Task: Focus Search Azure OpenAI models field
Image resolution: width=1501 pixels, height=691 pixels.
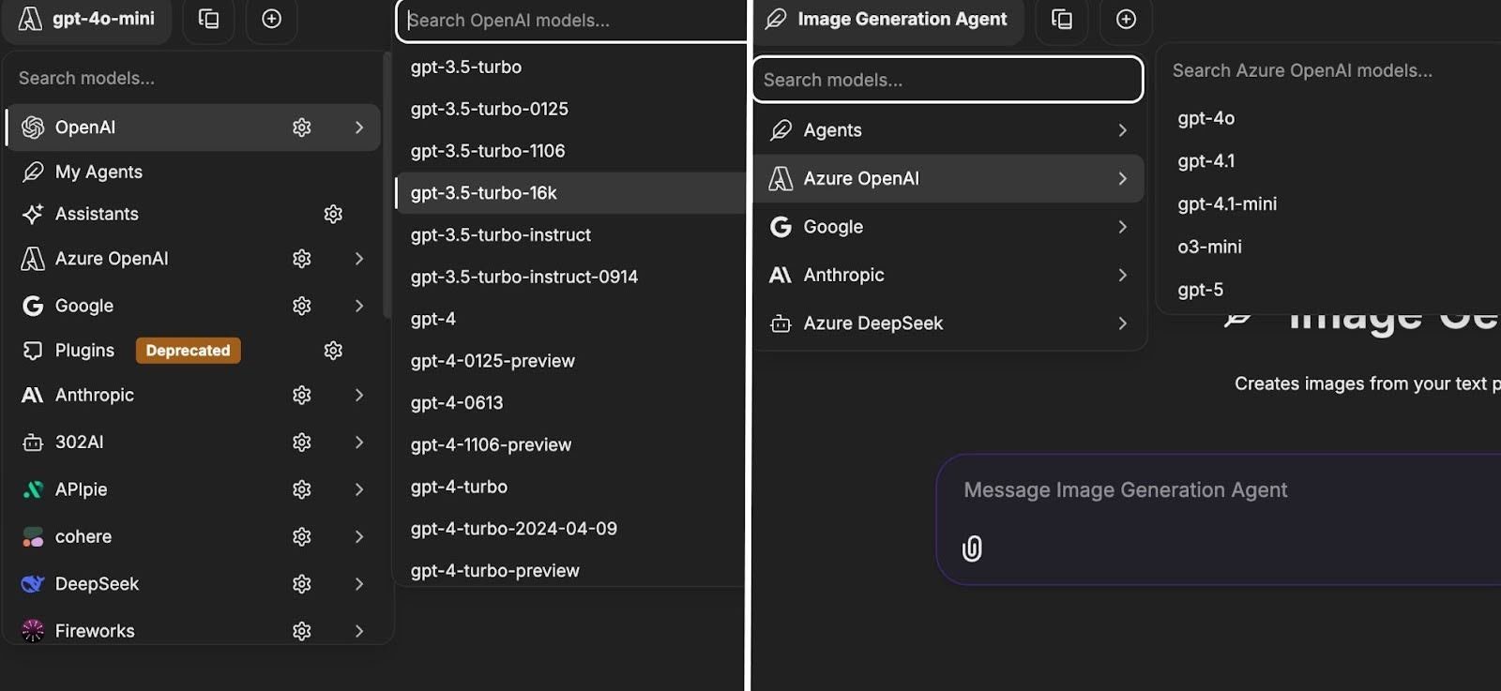Action: pos(1329,71)
